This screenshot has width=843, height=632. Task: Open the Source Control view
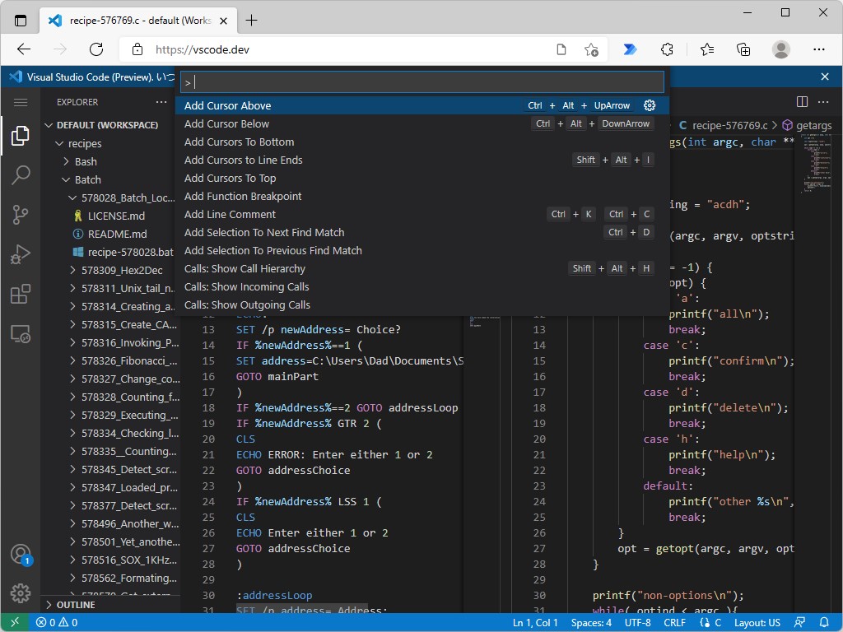point(20,214)
